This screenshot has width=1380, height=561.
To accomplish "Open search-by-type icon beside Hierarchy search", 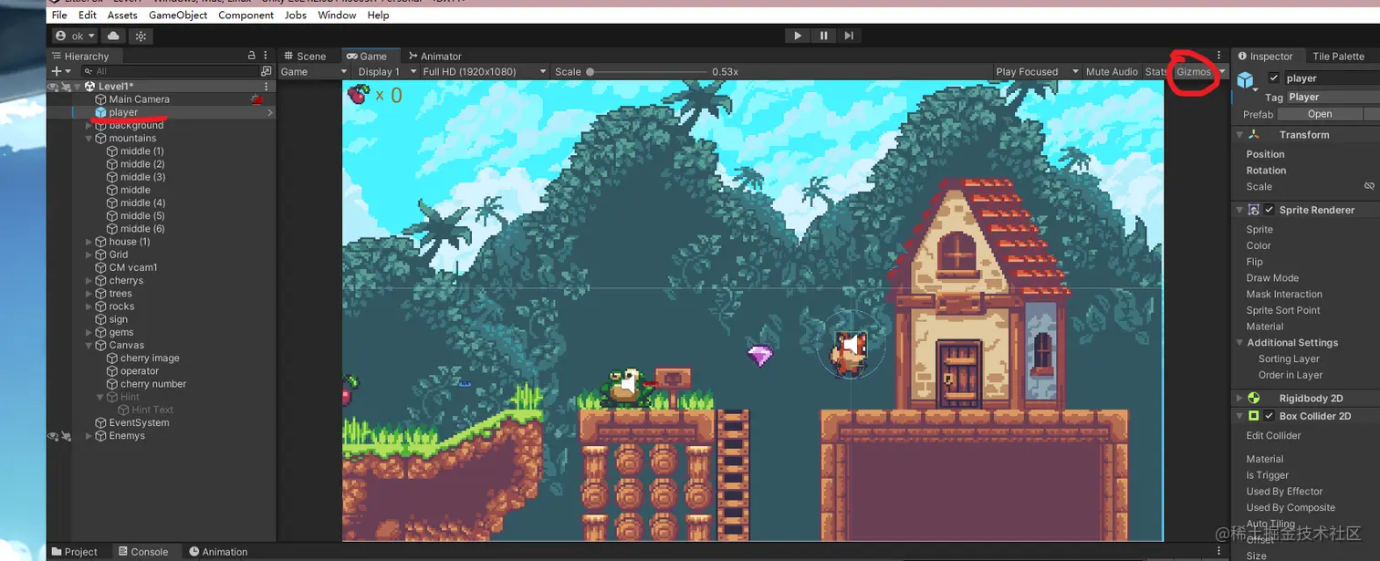I will (x=267, y=71).
